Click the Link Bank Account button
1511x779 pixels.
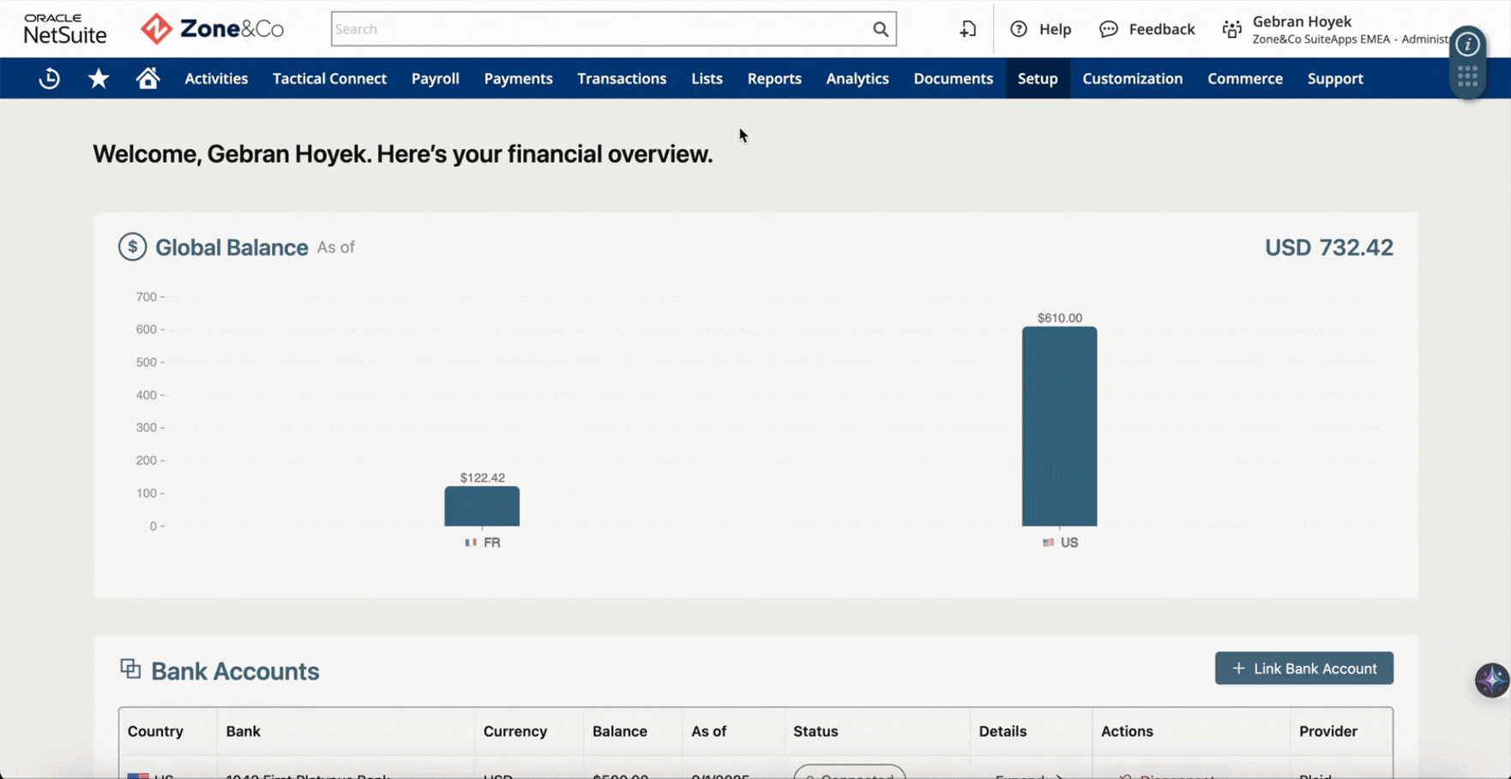click(1303, 668)
